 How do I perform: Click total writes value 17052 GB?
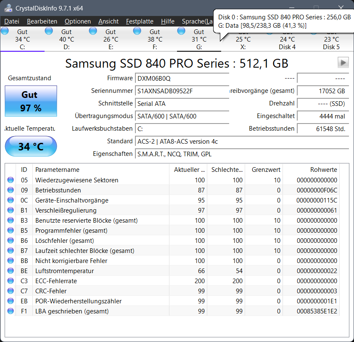click(323, 91)
